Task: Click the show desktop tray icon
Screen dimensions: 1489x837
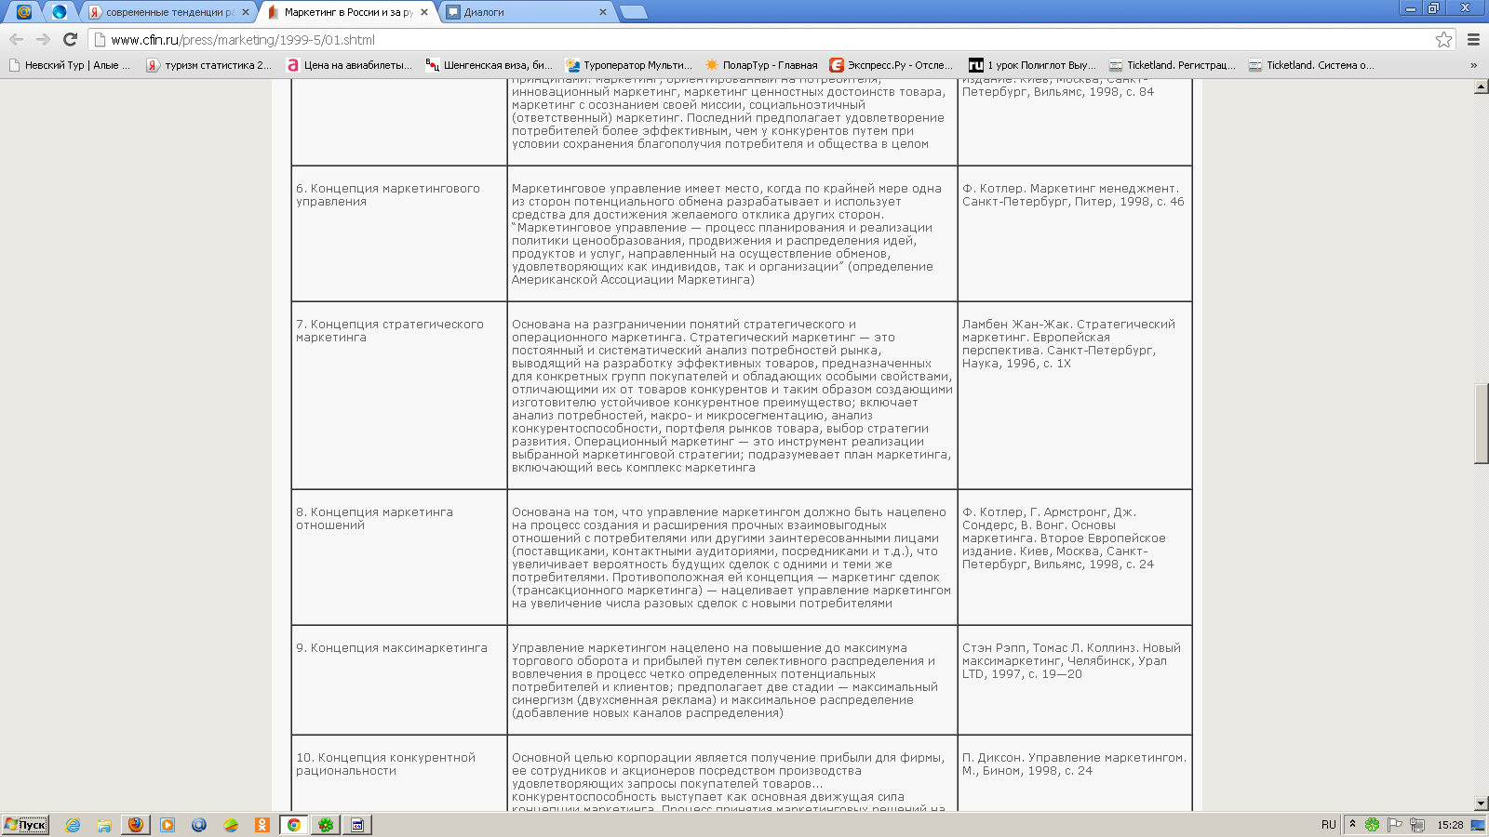Action: click(x=1478, y=824)
